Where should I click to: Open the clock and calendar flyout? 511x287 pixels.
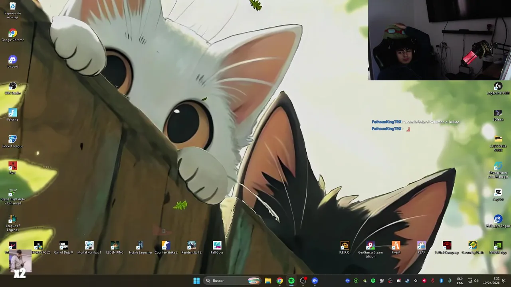[491, 281]
